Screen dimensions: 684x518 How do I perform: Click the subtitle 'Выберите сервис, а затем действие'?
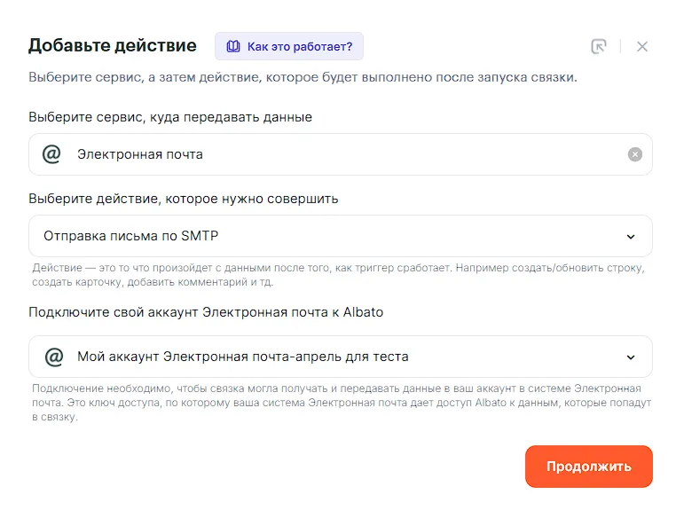(303, 77)
